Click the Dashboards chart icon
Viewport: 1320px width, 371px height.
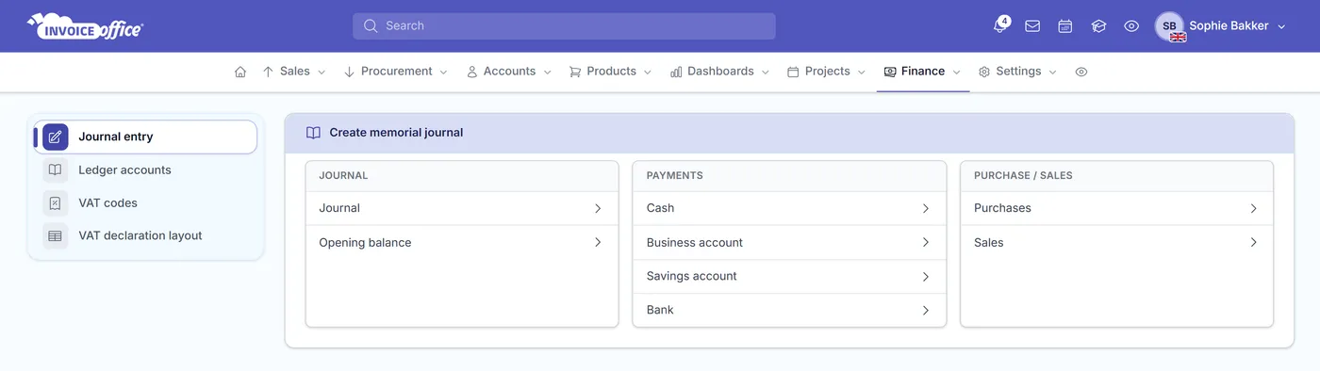pyautogui.click(x=676, y=72)
